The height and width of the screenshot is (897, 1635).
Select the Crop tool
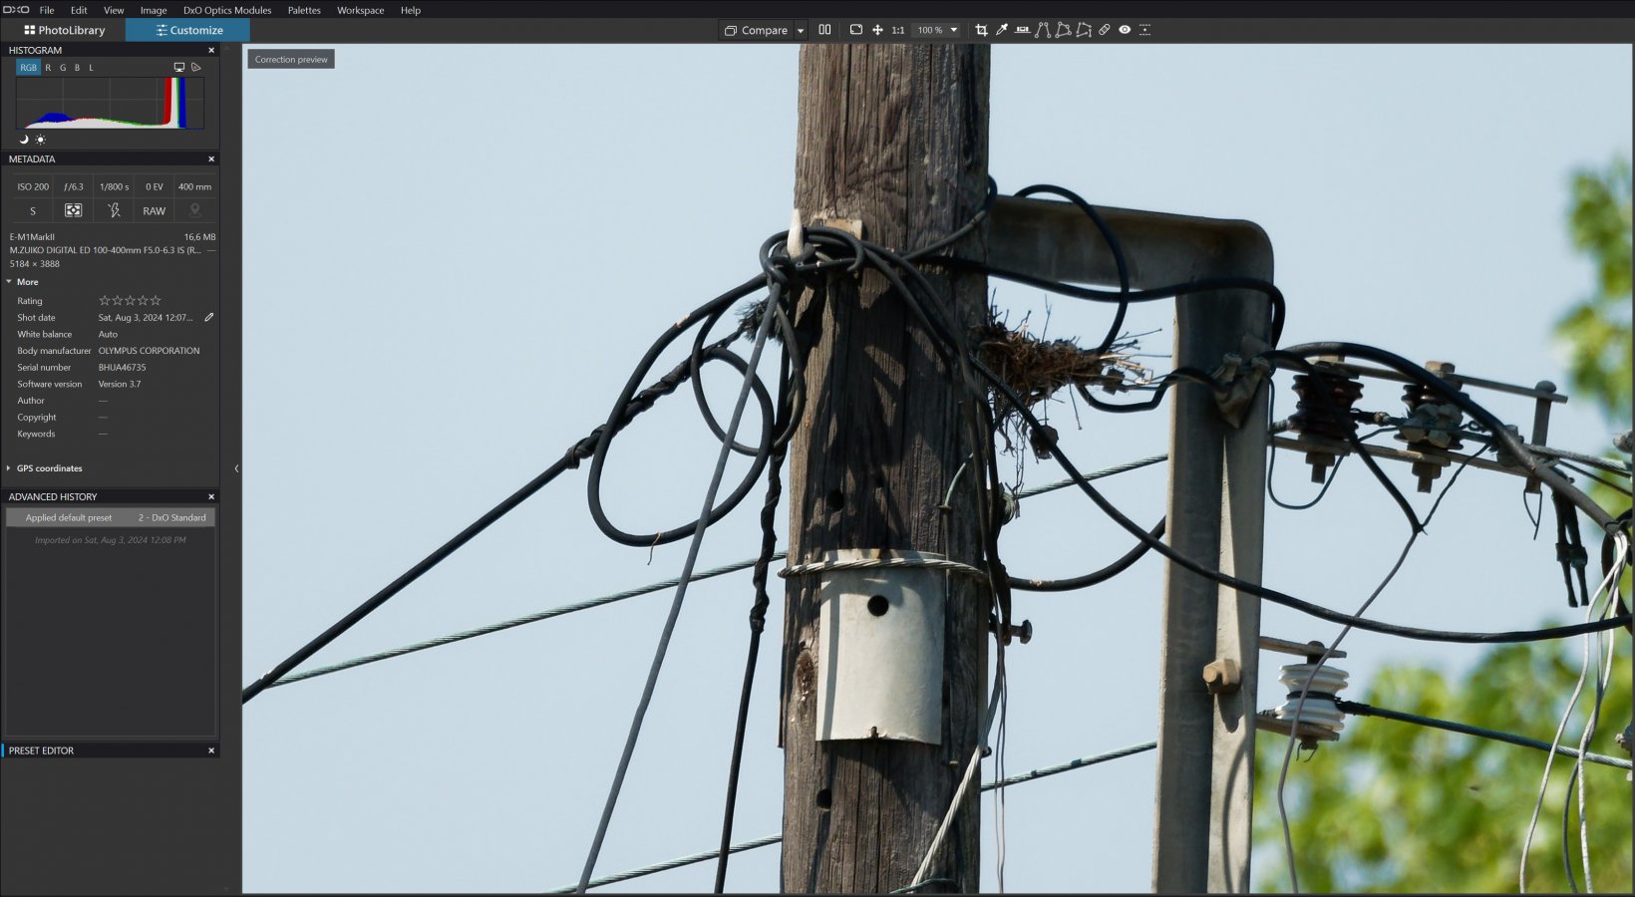(x=981, y=30)
